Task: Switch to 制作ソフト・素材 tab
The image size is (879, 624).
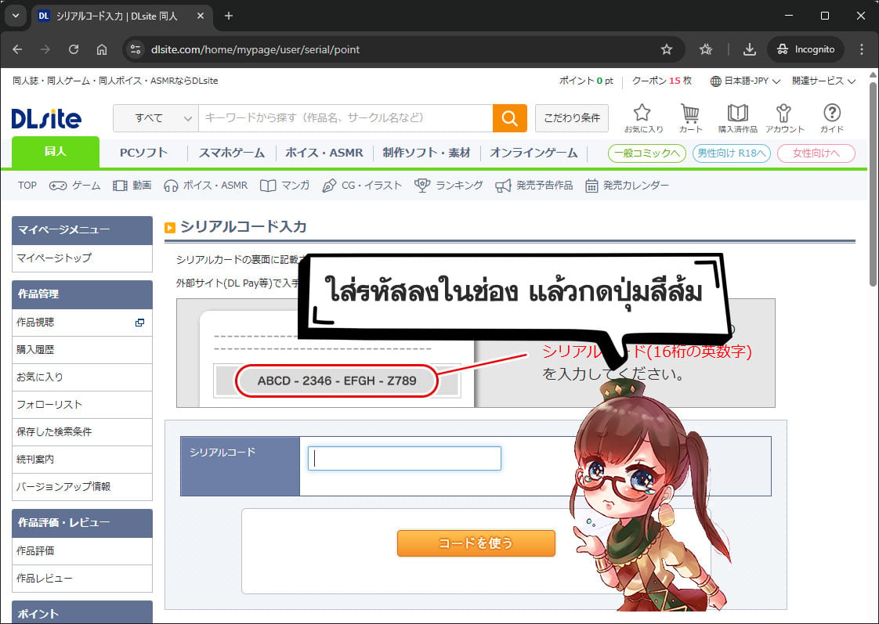Action: (x=427, y=153)
